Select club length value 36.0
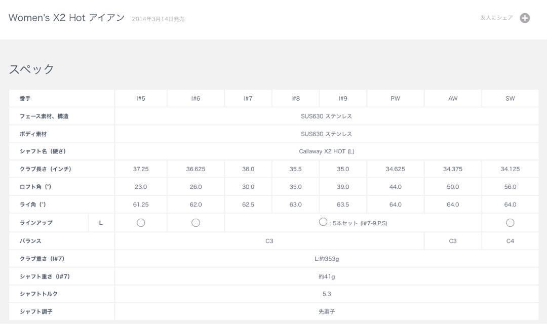This screenshot has height=324, width=547. point(248,169)
